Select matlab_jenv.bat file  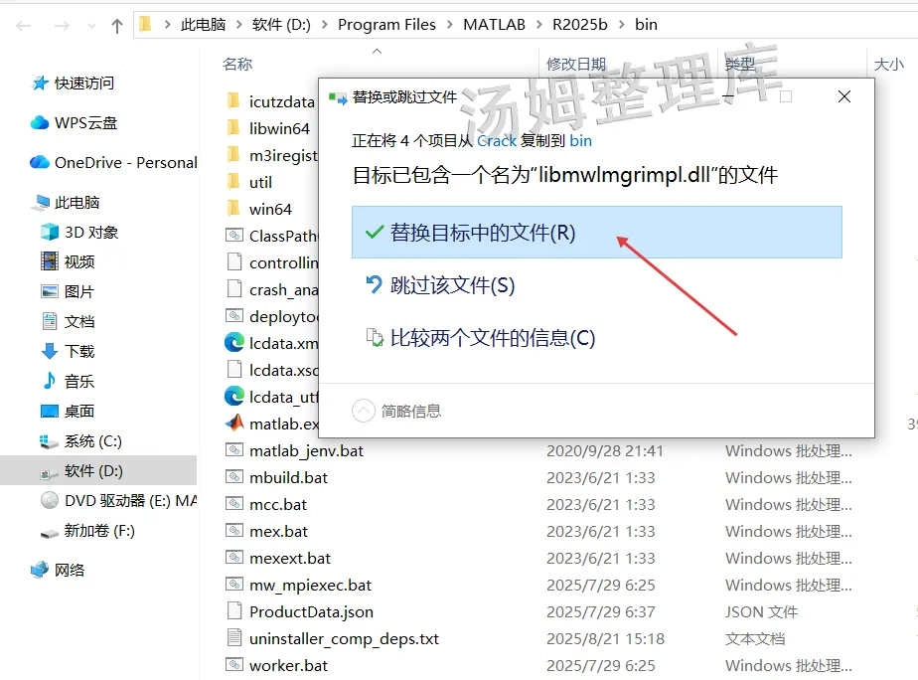coord(306,451)
